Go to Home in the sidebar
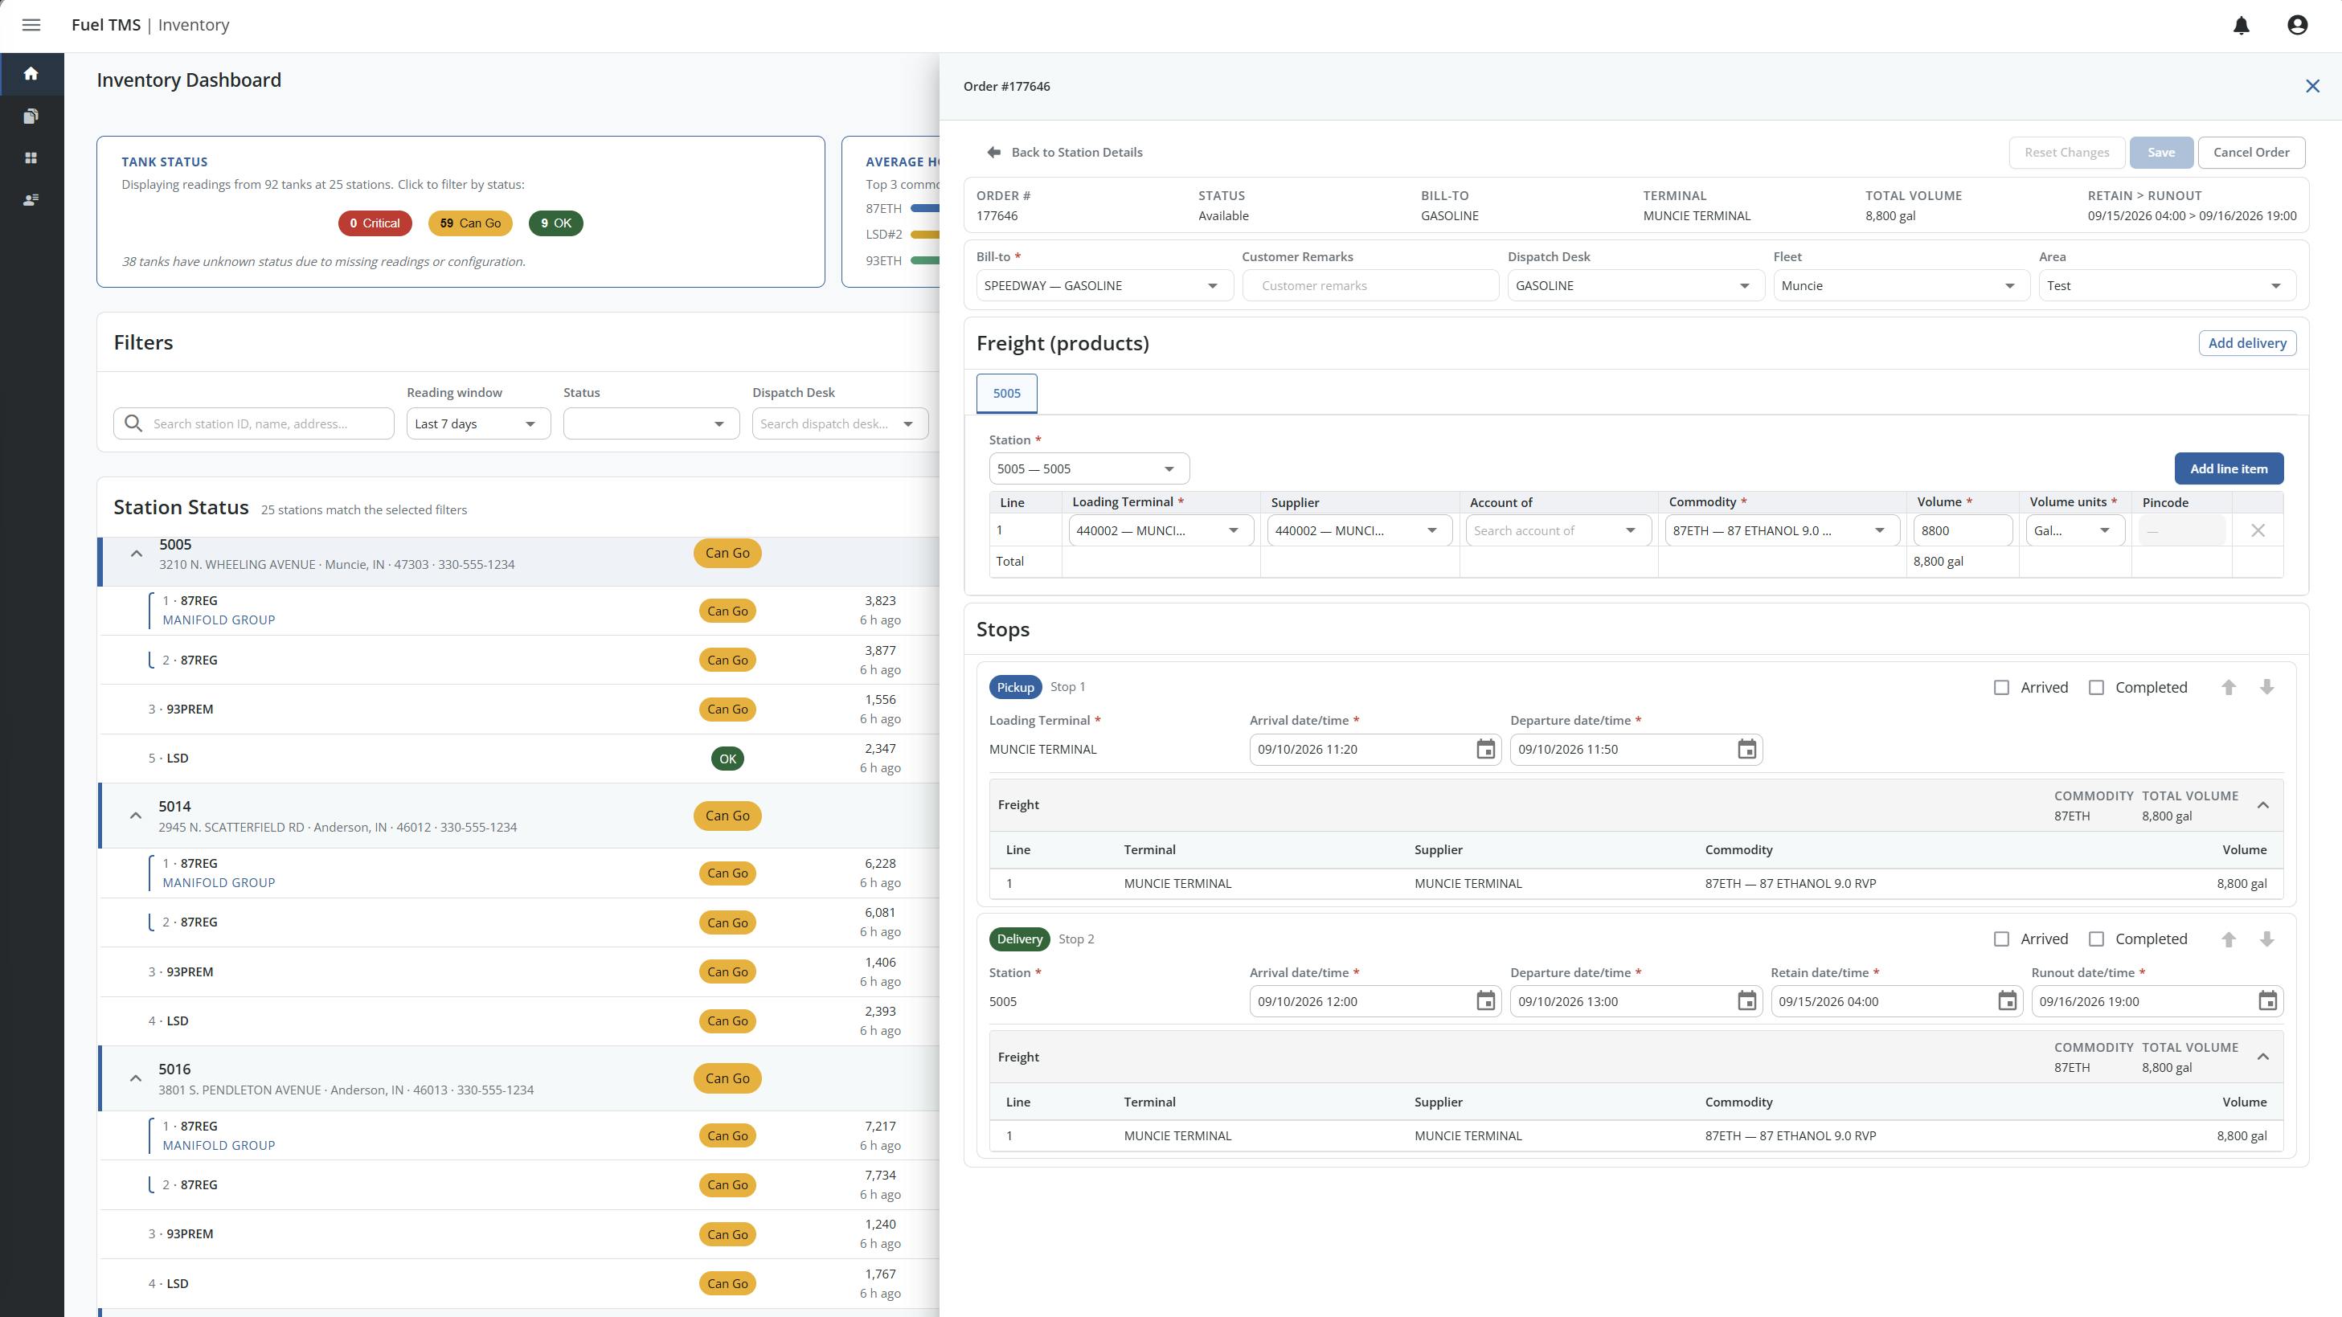2342x1317 pixels. [x=31, y=74]
